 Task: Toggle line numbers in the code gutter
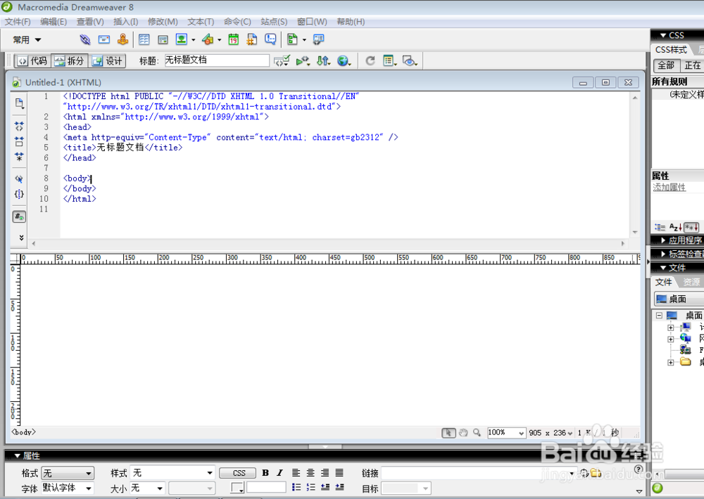pyautogui.click(x=19, y=217)
